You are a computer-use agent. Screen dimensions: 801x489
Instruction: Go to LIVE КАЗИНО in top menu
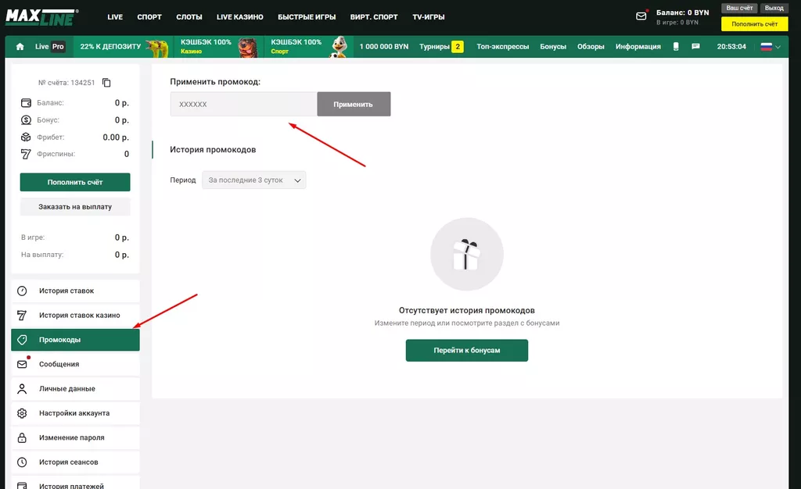point(239,16)
